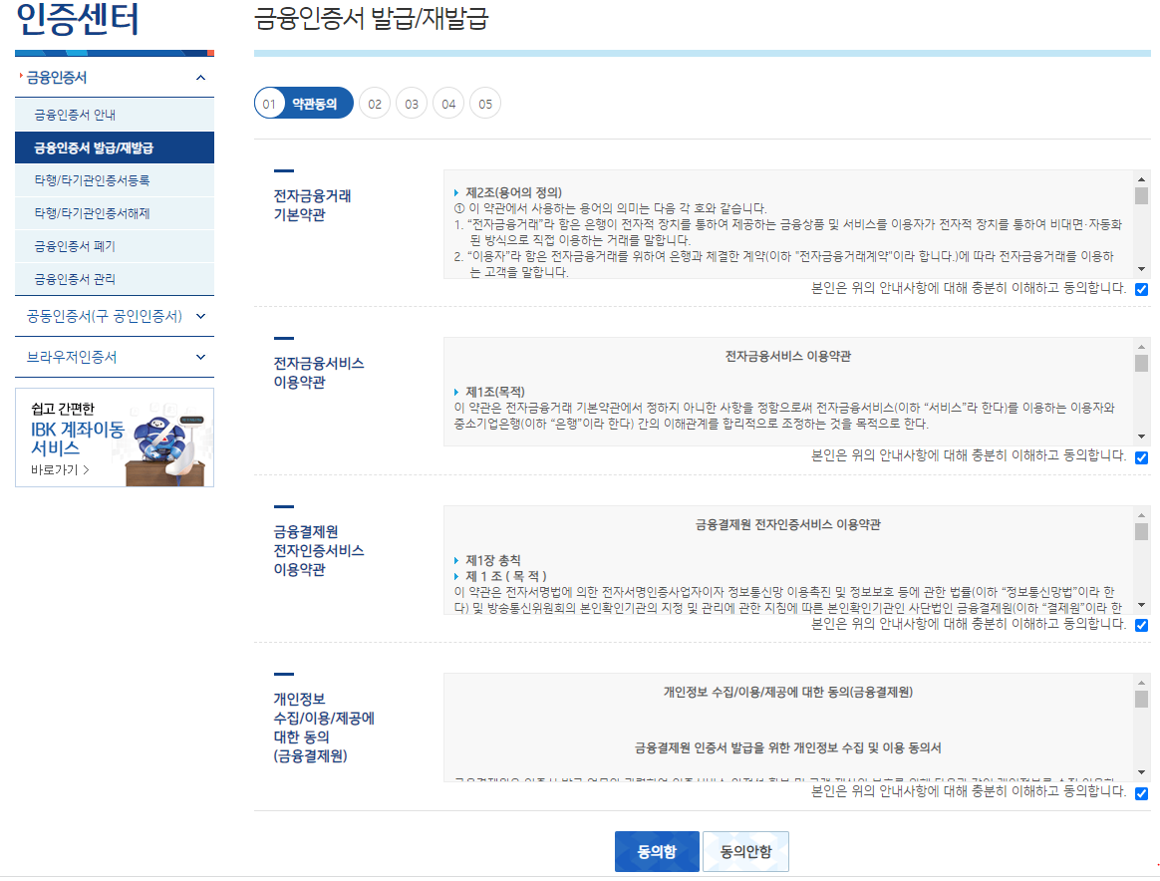Click scroll-down arrow in 전자금융거래 기본약관 box
Screen dimensions: 1160x881
coord(1141,269)
